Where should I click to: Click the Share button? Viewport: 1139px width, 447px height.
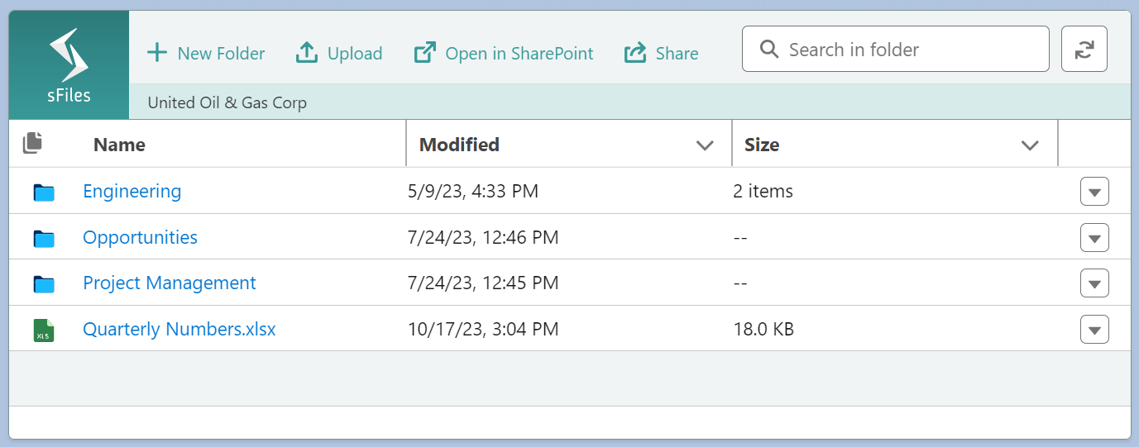[662, 54]
